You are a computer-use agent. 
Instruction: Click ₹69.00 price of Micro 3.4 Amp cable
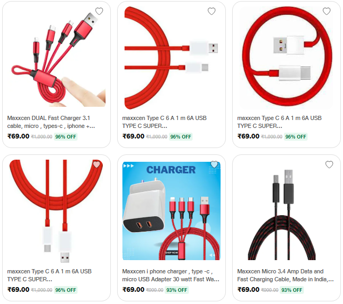tap(249, 290)
